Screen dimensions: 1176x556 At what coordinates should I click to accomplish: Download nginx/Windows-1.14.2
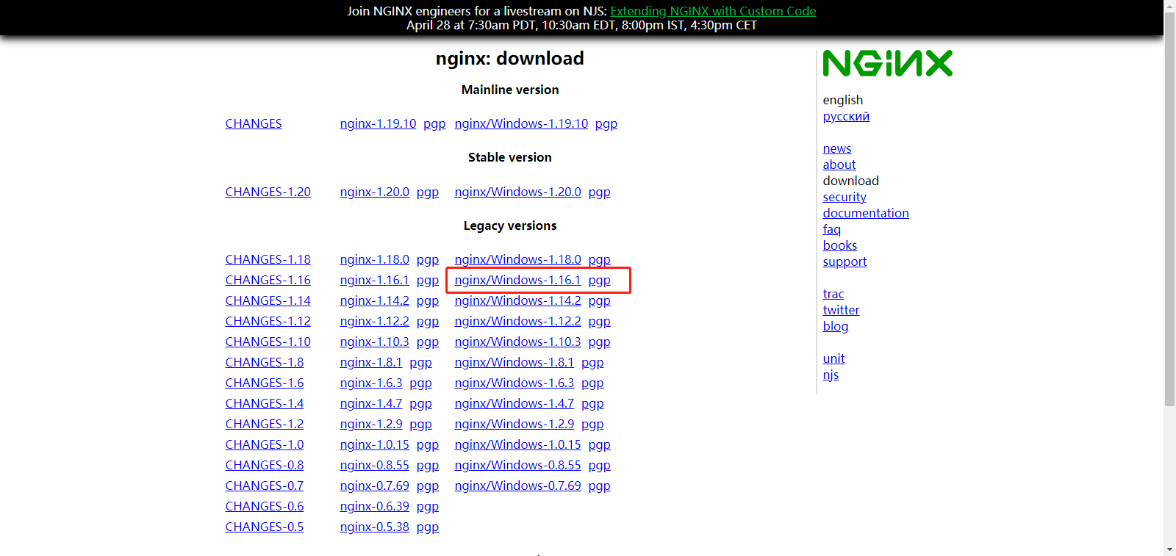click(x=517, y=300)
